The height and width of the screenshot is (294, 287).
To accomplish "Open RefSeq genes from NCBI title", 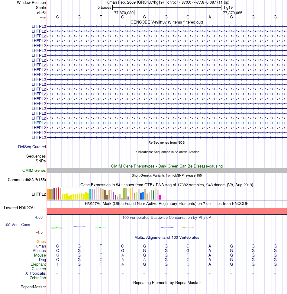I will tap(167, 142).
